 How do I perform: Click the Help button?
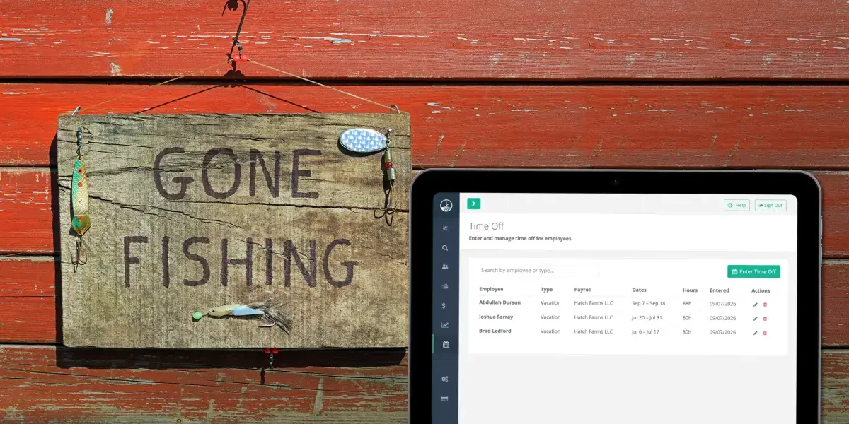click(737, 205)
